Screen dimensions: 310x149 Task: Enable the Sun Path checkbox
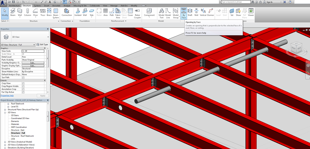(x=23, y=78)
